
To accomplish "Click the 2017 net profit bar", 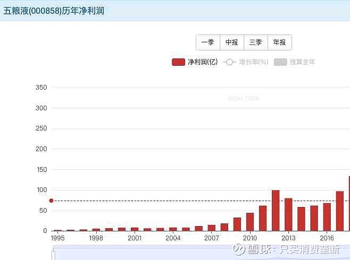I will (340, 211).
